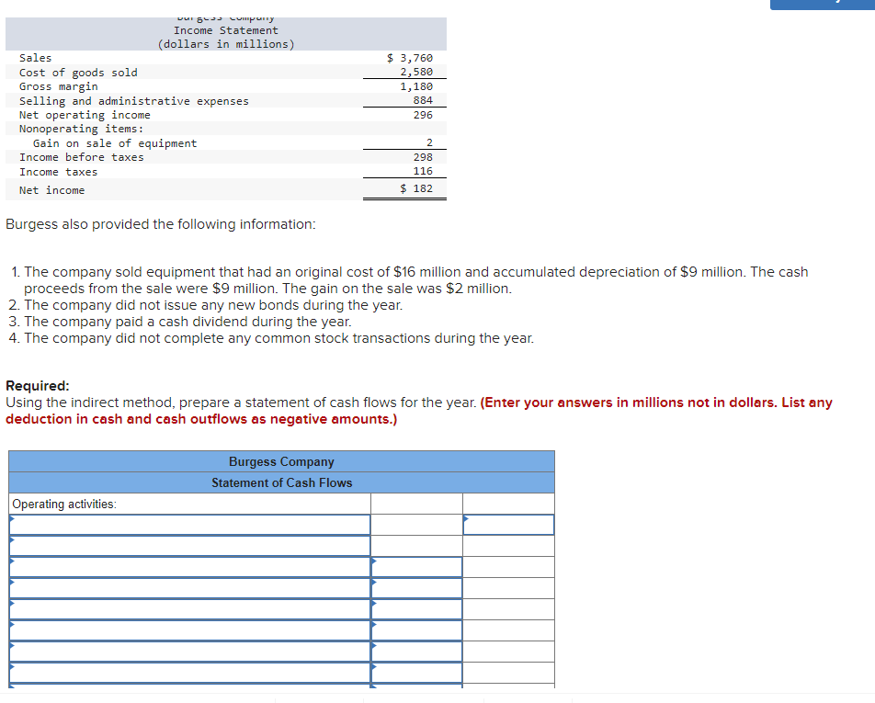Click item 3 about paying a cash dividend
The image size is (875, 703).
[x=180, y=322]
